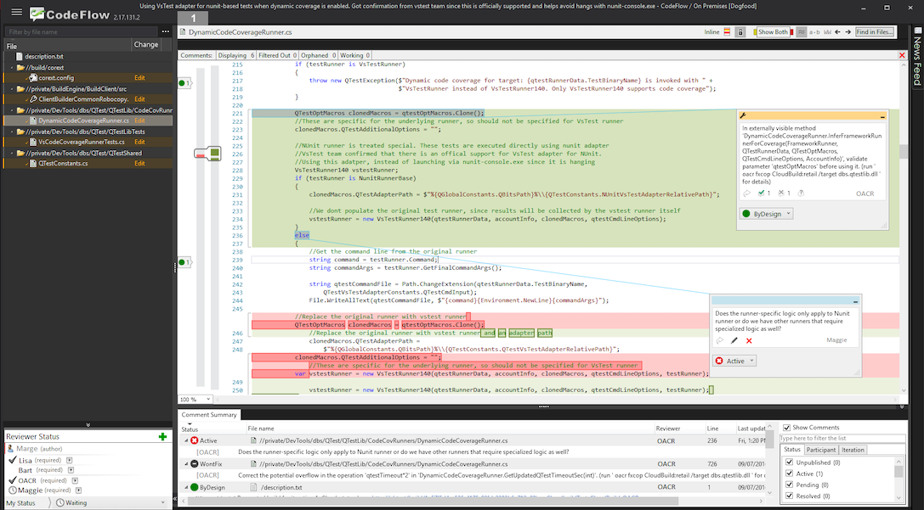
Task: Click reply arrow on Maggie's comment
Action: pos(719,340)
